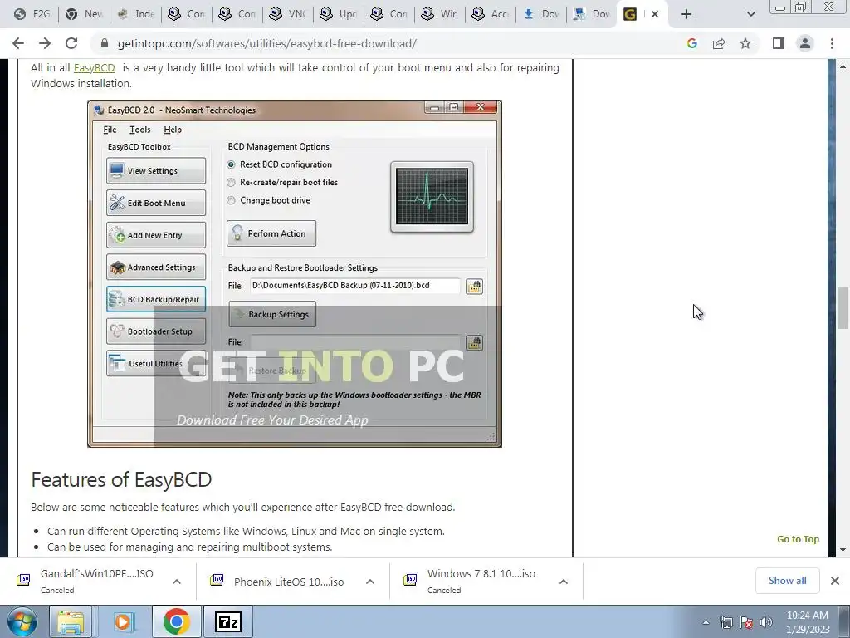Open the Tools menu in EasyBCD
The width and height of the screenshot is (850, 638).
(x=139, y=130)
